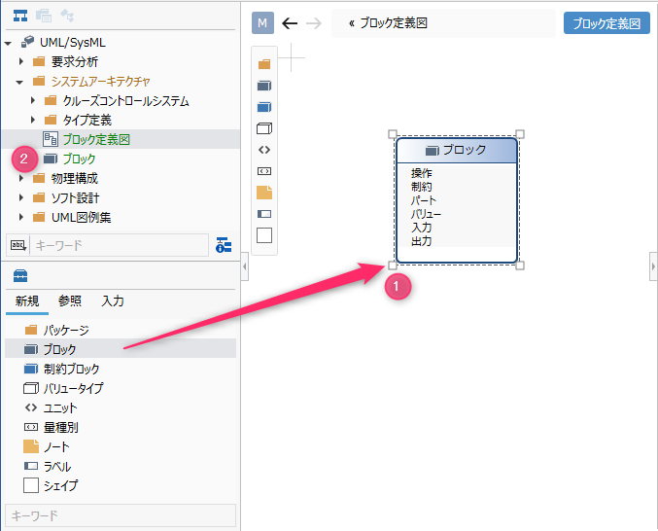658x531 pixels.
Task: Click the 入力 compartment in block
Action: 421,228
